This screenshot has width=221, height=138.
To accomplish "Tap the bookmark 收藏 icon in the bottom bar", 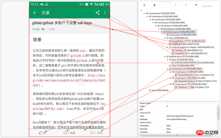I will (65, 133).
